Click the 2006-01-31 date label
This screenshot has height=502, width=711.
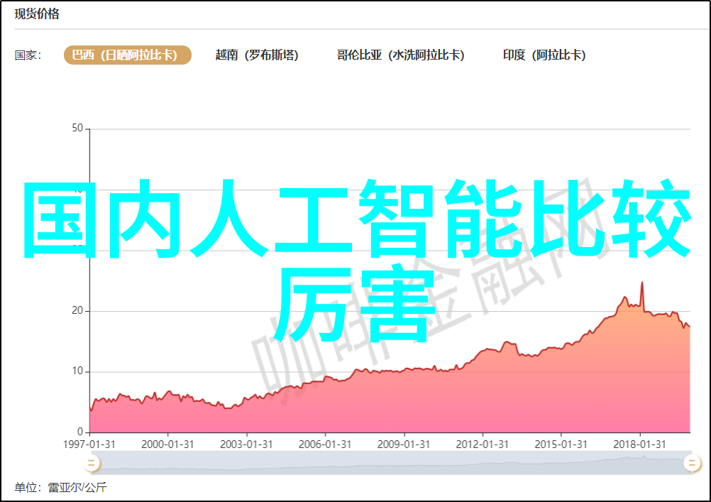[326, 444]
